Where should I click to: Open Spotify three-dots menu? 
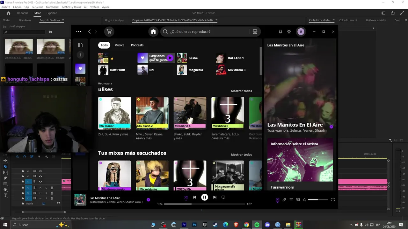coord(78,31)
